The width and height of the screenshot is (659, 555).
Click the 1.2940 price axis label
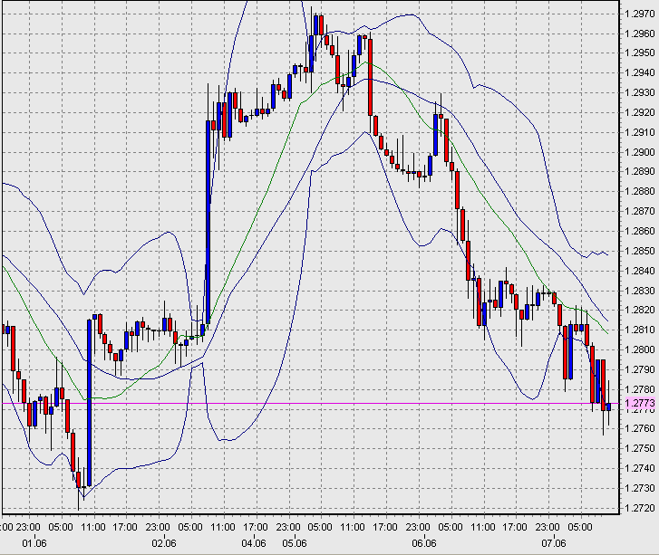click(640, 73)
